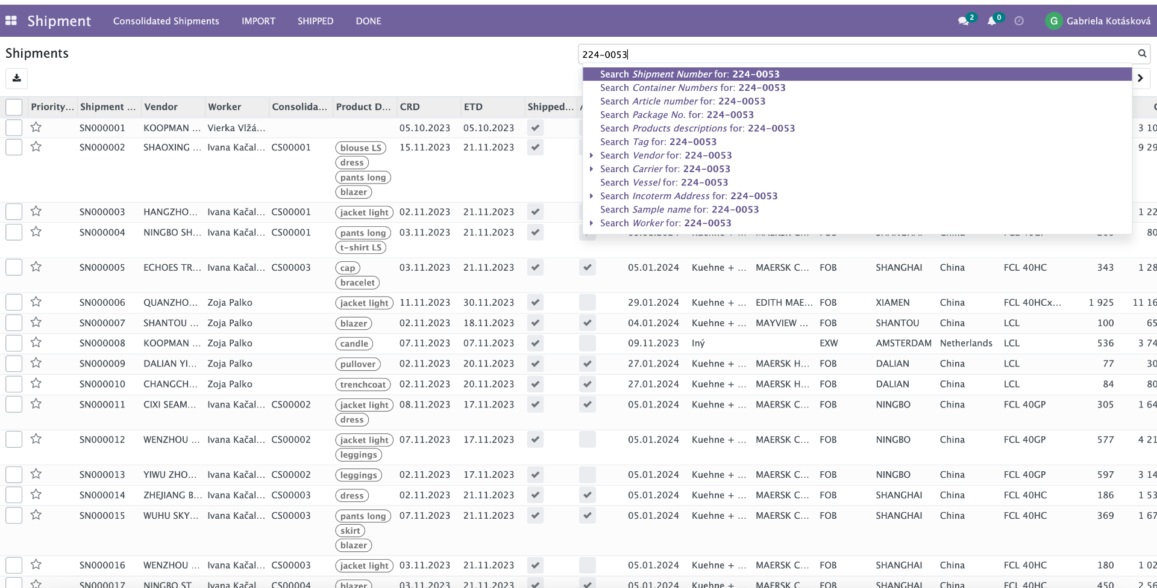Check the row checkbox for SN000010
The height and width of the screenshot is (588, 1157).
coord(14,384)
